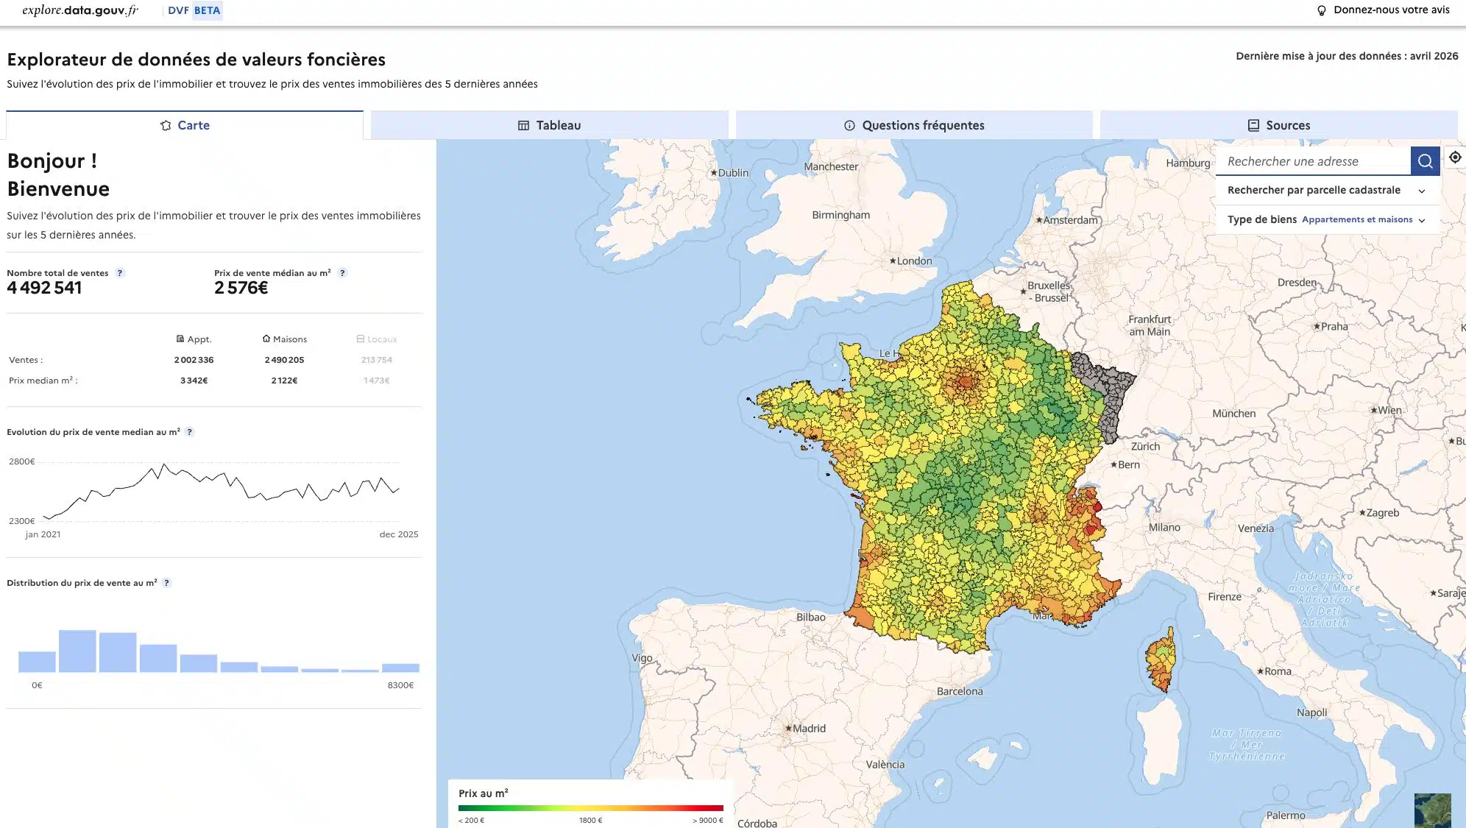Click the geolocation target icon

1455,158
